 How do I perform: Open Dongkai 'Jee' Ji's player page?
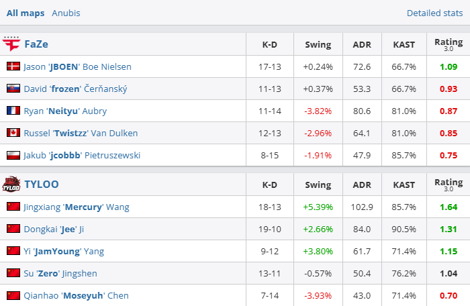pos(54,229)
